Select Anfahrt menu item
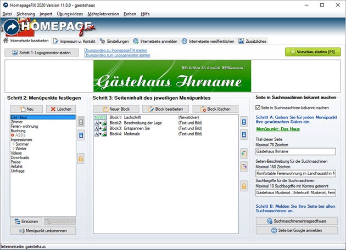The image size is (346, 250). coord(16,166)
